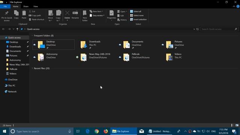Open Task View on the taskbar
This screenshot has height=135, width=240.
pos(78,131)
